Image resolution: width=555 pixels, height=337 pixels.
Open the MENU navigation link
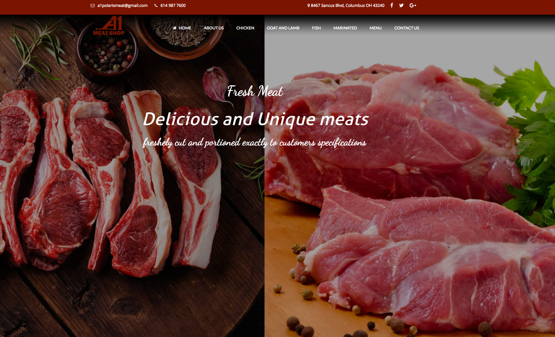376,28
